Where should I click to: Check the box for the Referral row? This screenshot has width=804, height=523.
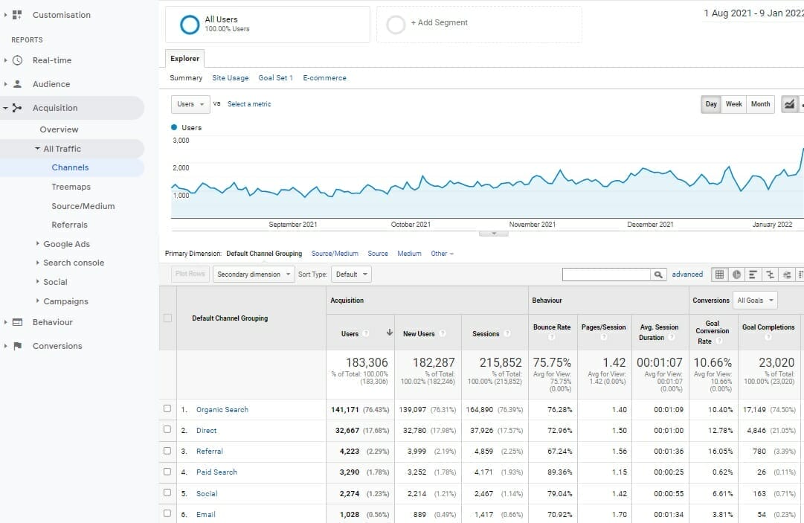point(167,451)
